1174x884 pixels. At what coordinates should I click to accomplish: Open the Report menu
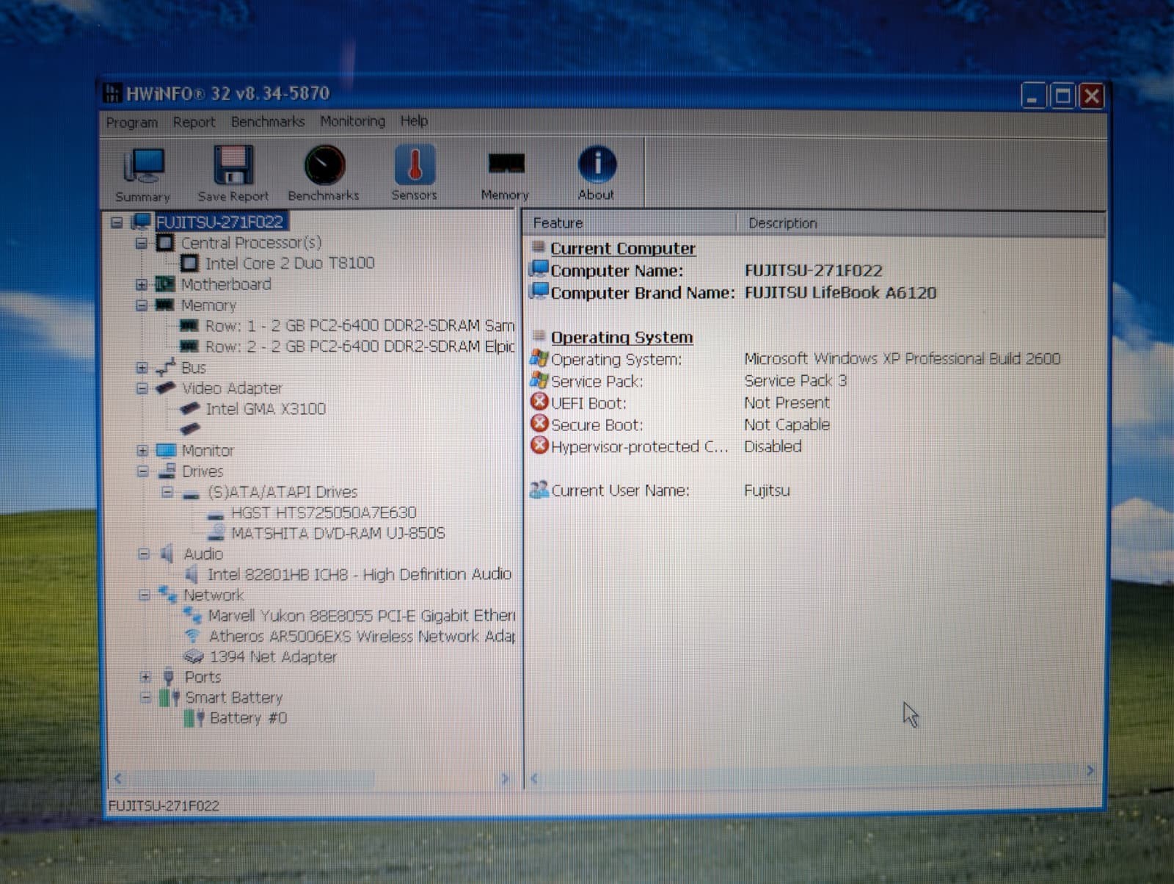point(194,122)
